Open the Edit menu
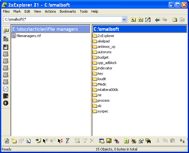Image resolution: width=189 pixels, height=153 pixels. pyautogui.click(x=27, y=11)
